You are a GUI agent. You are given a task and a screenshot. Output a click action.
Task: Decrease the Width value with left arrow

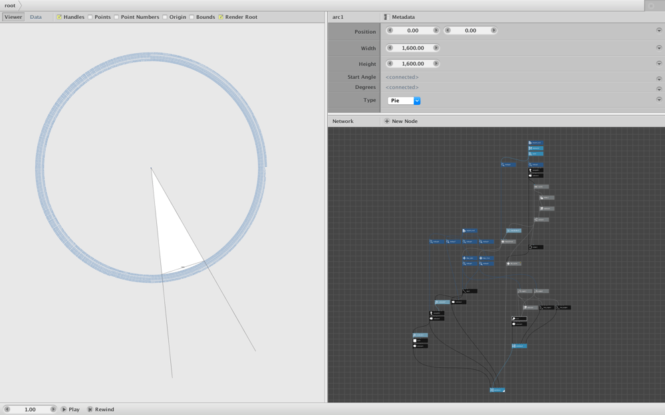tap(390, 48)
